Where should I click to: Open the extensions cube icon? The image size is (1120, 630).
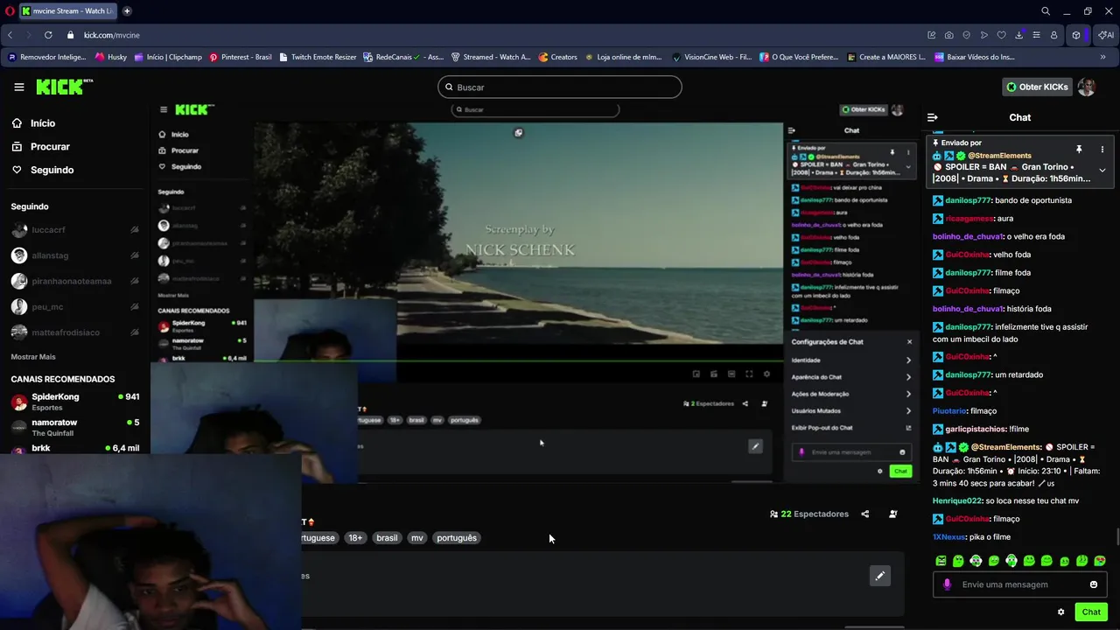click(1076, 35)
